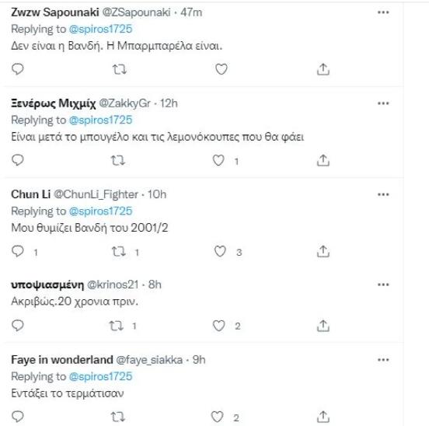Like Chun Li's tweet

pyautogui.click(x=220, y=251)
